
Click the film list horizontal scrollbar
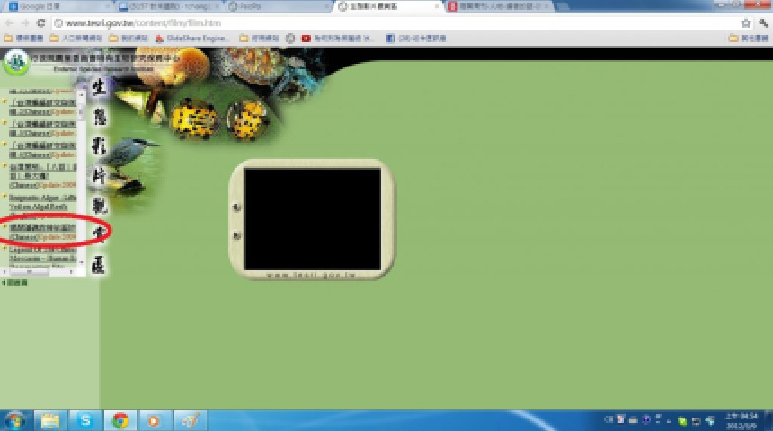point(38,272)
